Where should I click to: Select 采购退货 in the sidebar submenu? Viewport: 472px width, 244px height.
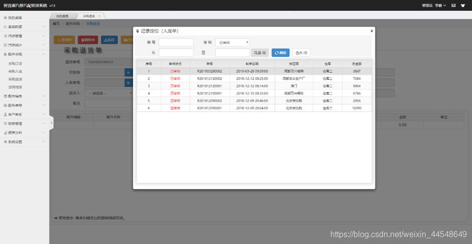(x=15, y=79)
